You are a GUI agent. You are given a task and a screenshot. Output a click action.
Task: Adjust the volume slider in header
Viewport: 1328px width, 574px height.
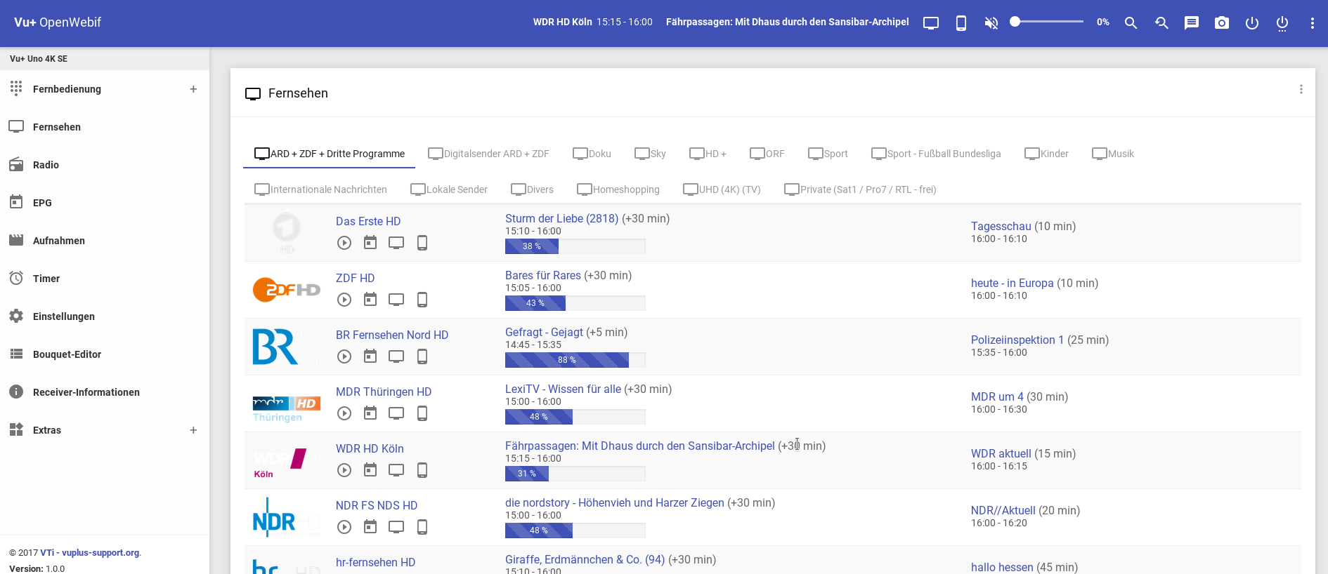click(1048, 22)
